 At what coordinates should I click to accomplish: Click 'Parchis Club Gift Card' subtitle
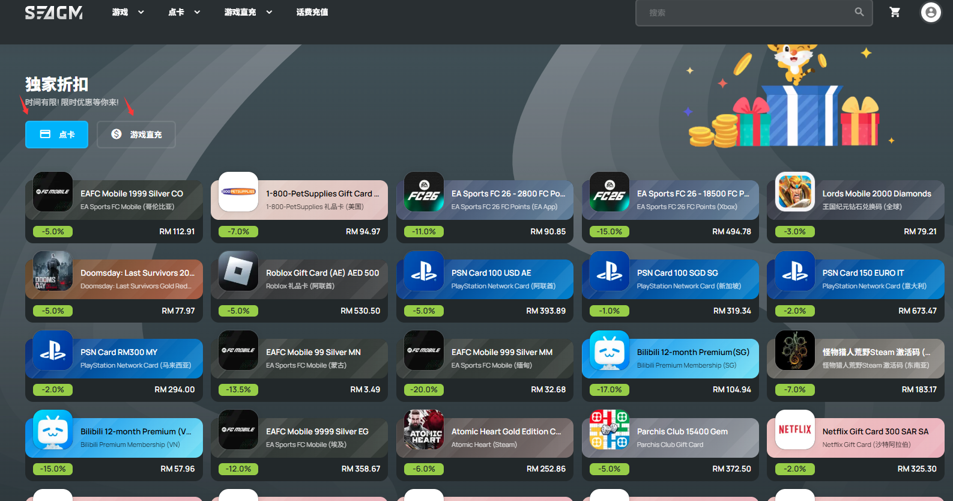[x=670, y=445]
